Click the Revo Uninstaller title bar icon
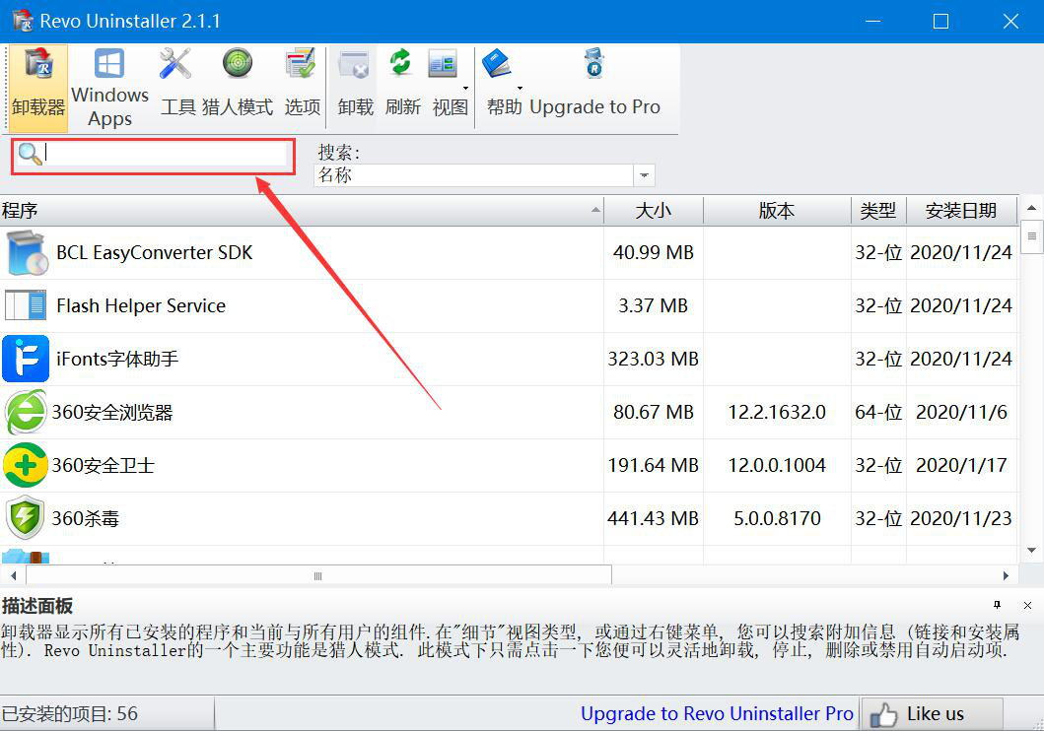Image resolution: width=1044 pixels, height=731 pixels. (23, 22)
